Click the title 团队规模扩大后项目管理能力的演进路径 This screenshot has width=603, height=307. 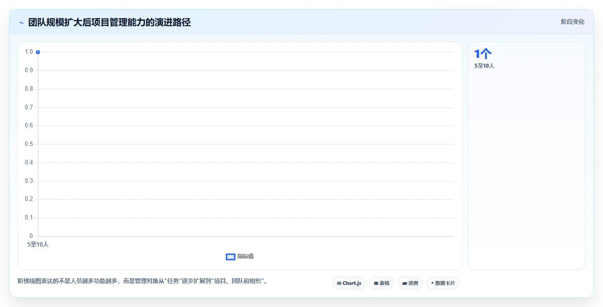click(109, 23)
